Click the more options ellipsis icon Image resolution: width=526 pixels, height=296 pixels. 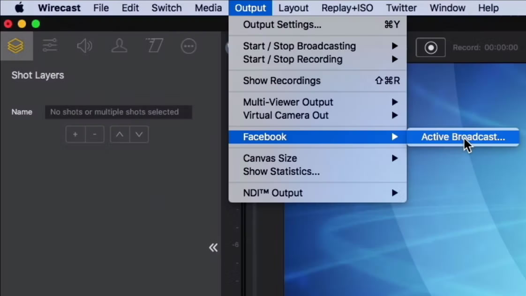pos(188,46)
